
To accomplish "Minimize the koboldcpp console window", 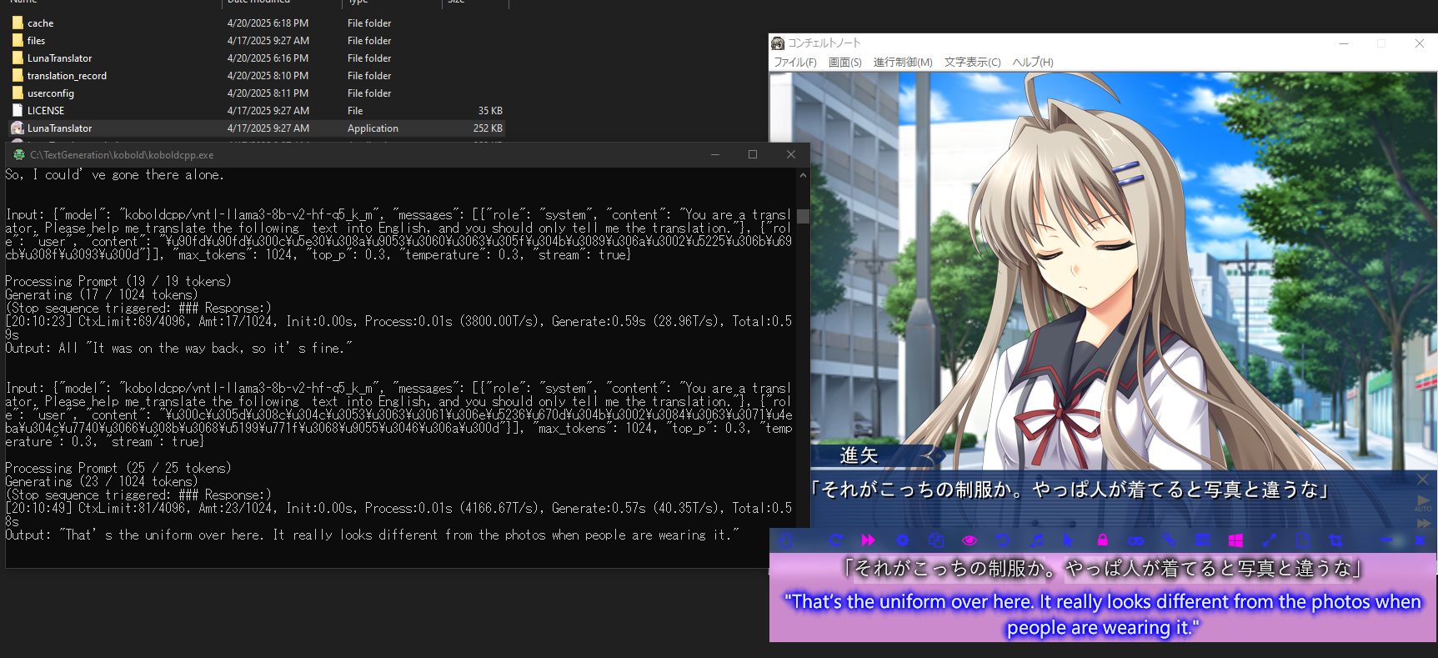I will tap(715, 154).
